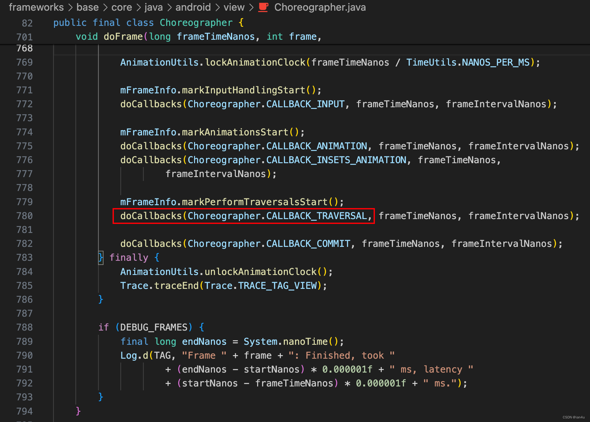Viewport: 590px width, 422px height.
Task: Click 'traceEnd' method call
Action: pyautogui.click(x=176, y=286)
